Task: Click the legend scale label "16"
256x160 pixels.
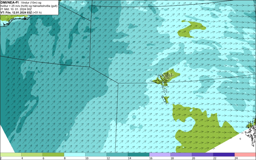Action: 151,158
